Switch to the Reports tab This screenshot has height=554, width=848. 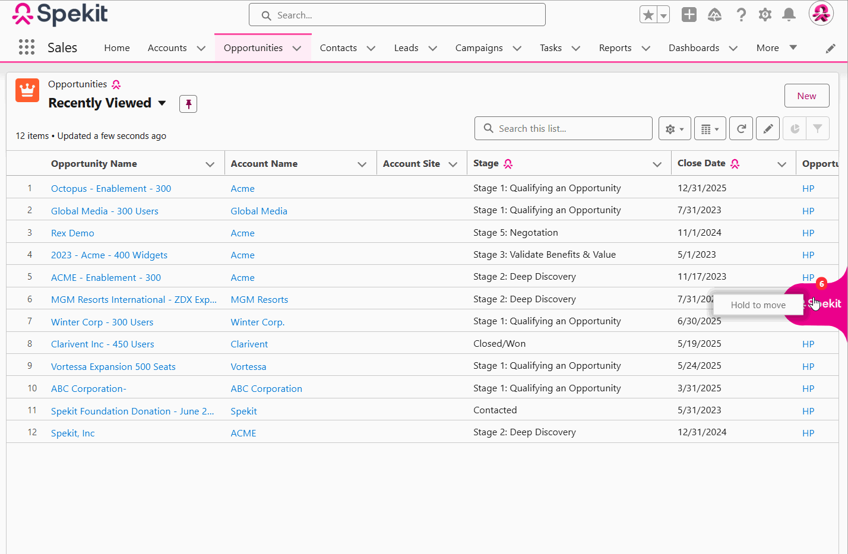click(x=615, y=48)
